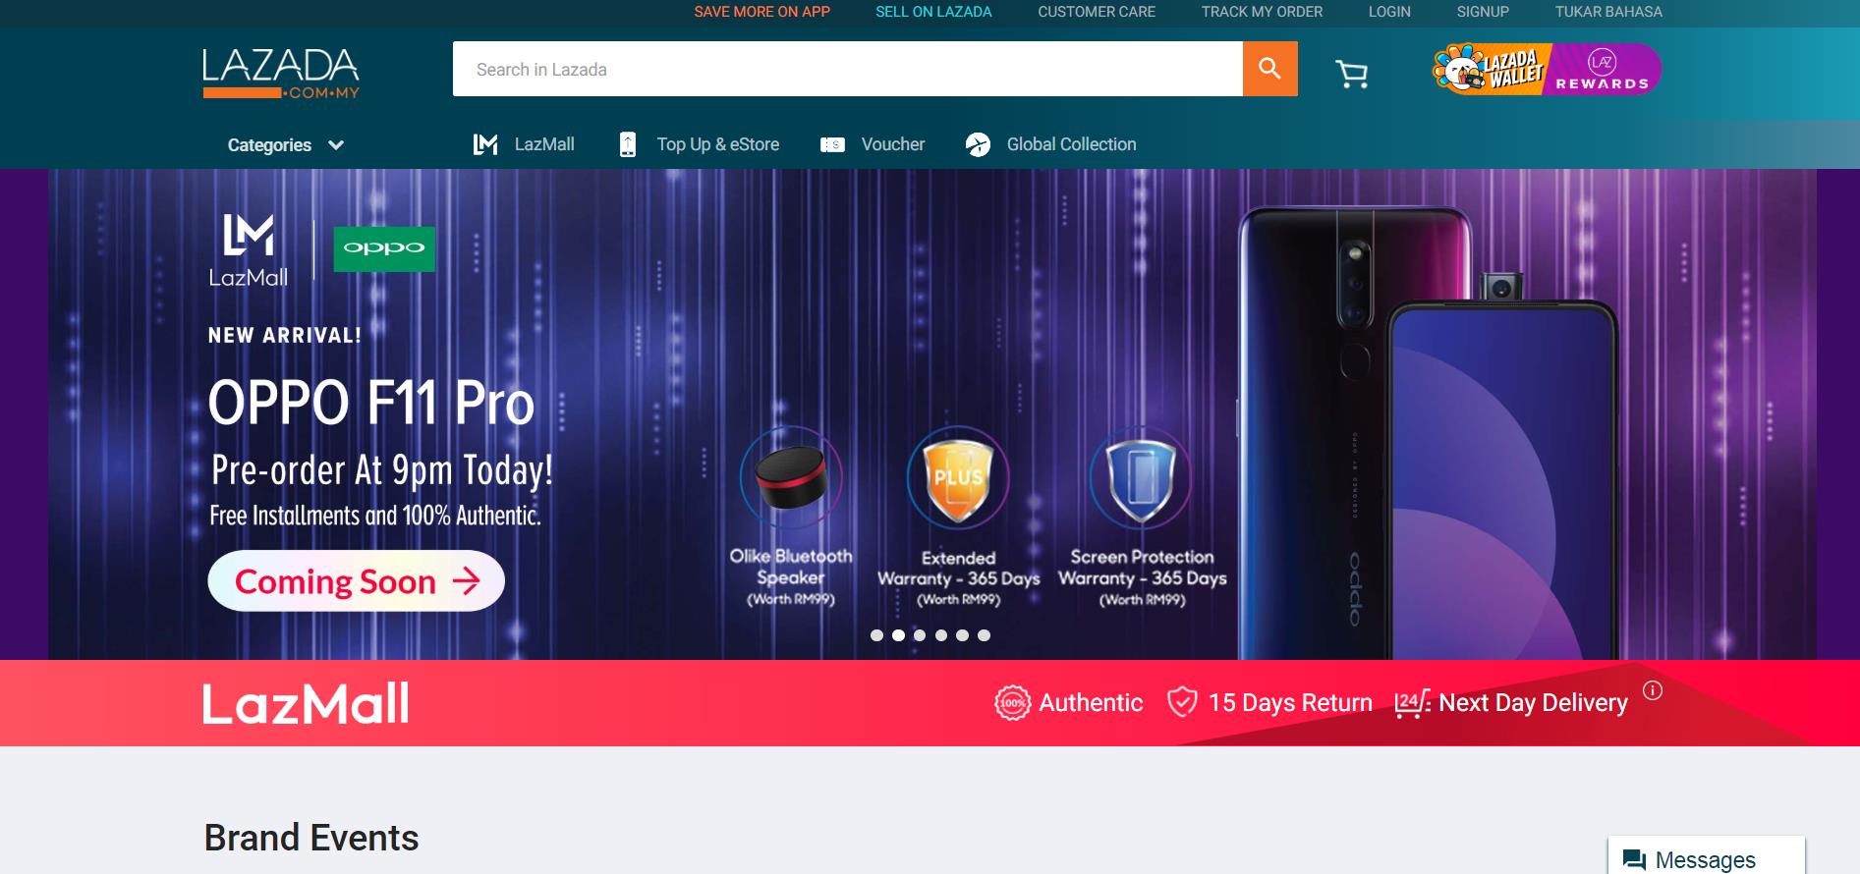Focus the Search in Lazada field
The image size is (1860, 874).
[x=848, y=69]
